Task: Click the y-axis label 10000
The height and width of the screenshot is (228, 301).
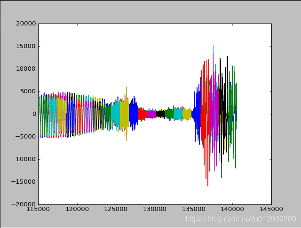Action: click(x=26, y=69)
